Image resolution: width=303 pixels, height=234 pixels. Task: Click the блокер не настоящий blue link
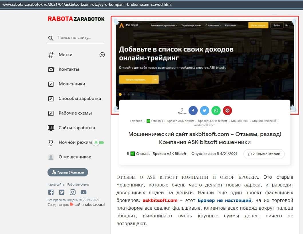(225, 200)
